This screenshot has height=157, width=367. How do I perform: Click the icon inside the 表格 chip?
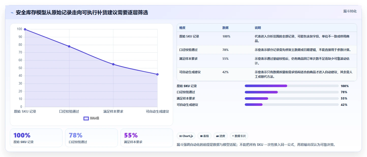201,136
